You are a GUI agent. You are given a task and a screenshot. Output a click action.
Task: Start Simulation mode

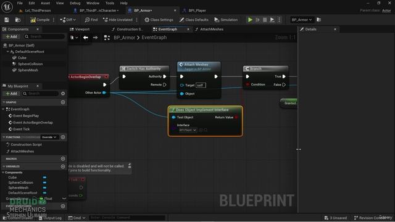[226, 20]
